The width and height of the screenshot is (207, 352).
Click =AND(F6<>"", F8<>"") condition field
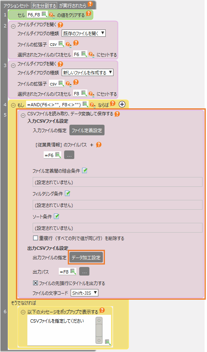point(57,104)
